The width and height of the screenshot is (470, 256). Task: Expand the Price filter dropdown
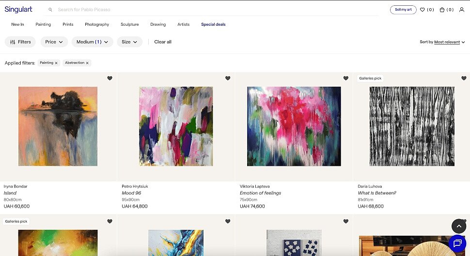(x=54, y=42)
